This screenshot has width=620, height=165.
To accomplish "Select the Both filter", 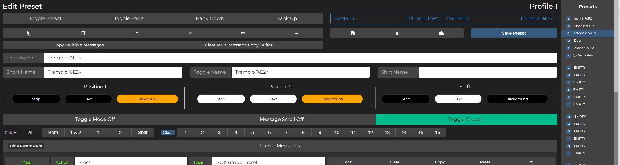I will coord(53,133).
